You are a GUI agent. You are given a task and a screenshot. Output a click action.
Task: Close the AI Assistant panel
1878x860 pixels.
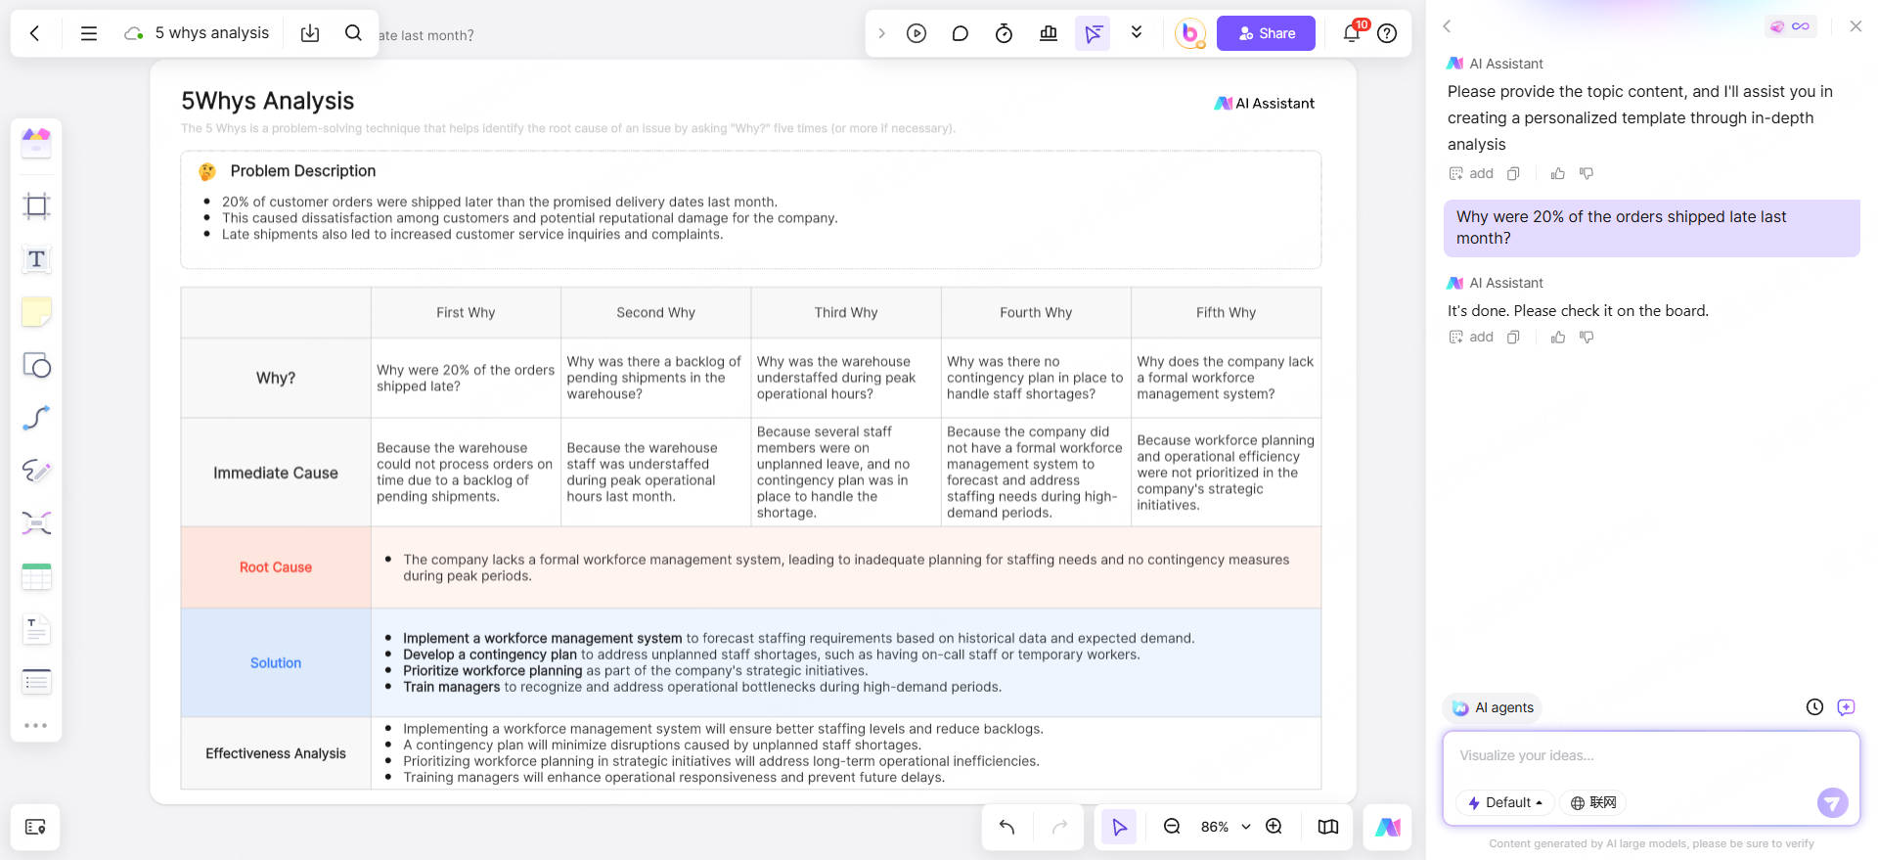tap(1856, 26)
